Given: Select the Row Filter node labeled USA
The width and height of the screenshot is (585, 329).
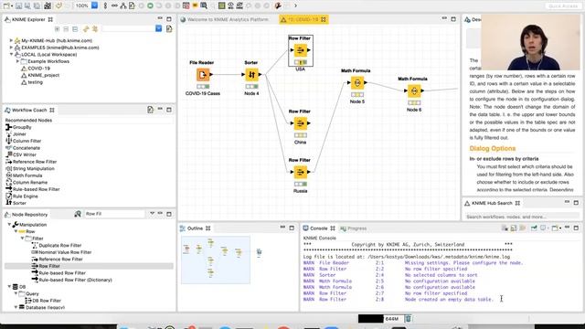Looking at the screenshot, I should tap(301, 50).
